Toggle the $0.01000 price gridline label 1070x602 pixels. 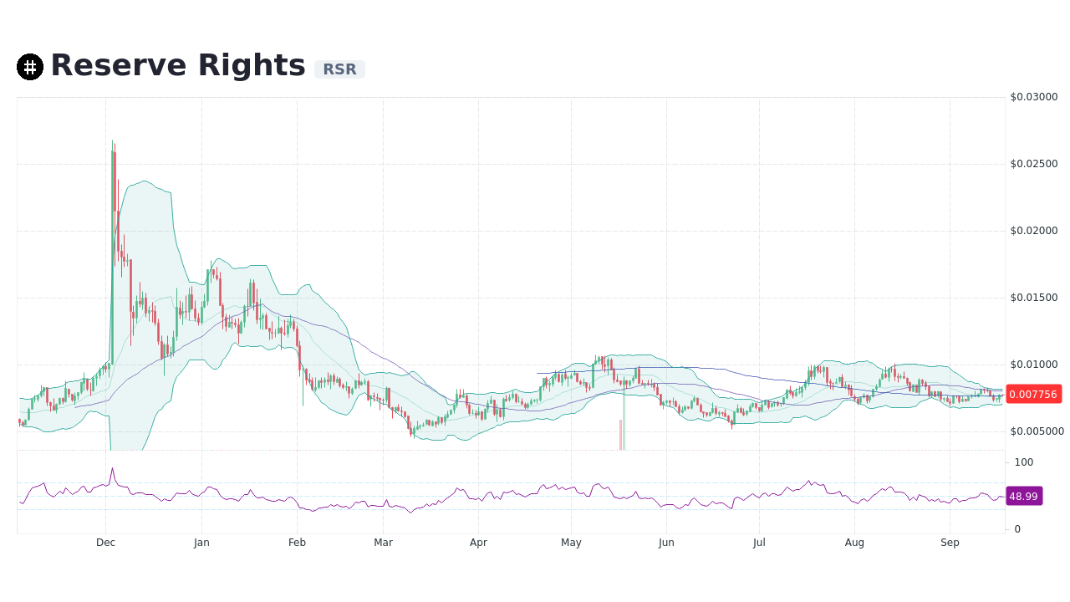(x=1033, y=364)
